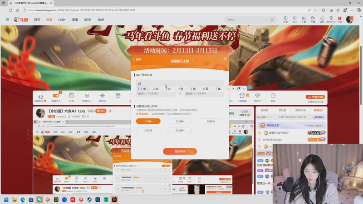The image size is (363, 204).
Task: Click the 主播积分 12 counter
Action: (x=40, y=98)
